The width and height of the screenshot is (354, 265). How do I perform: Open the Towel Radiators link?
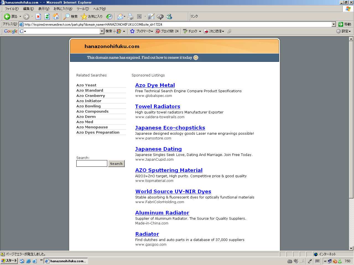pyautogui.click(x=158, y=107)
